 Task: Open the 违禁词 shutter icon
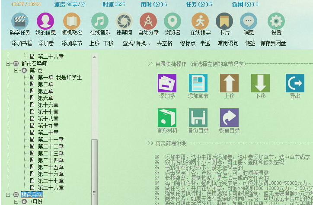[x=124, y=21]
